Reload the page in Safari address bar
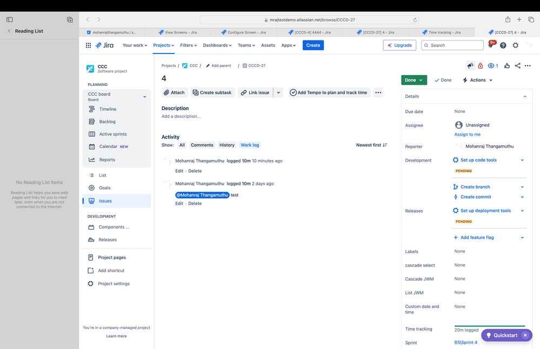Viewport: 540px width, 349px height. [415, 20]
